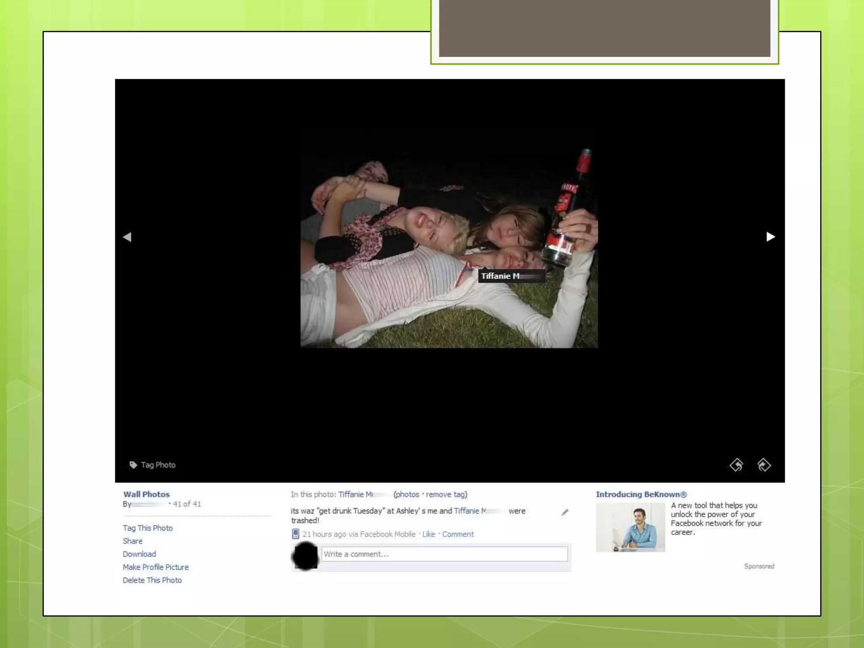The height and width of the screenshot is (648, 864).
Task: Click the Facebook Mobile phone icon
Action: coord(296,534)
